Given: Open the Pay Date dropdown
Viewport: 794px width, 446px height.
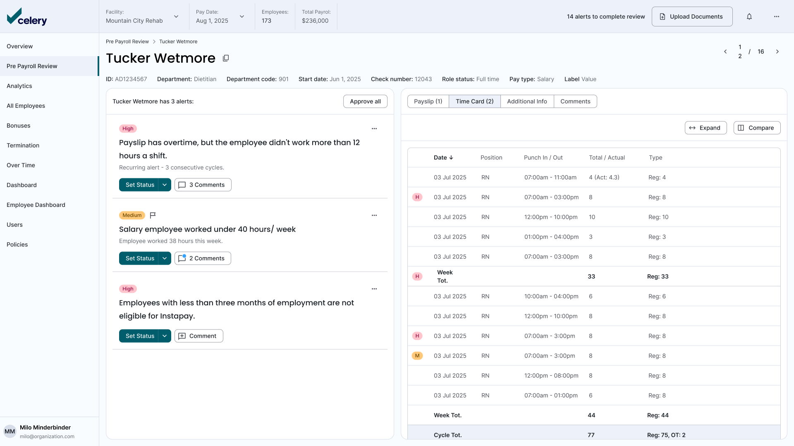Looking at the screenshot, I should pos(242,17).
